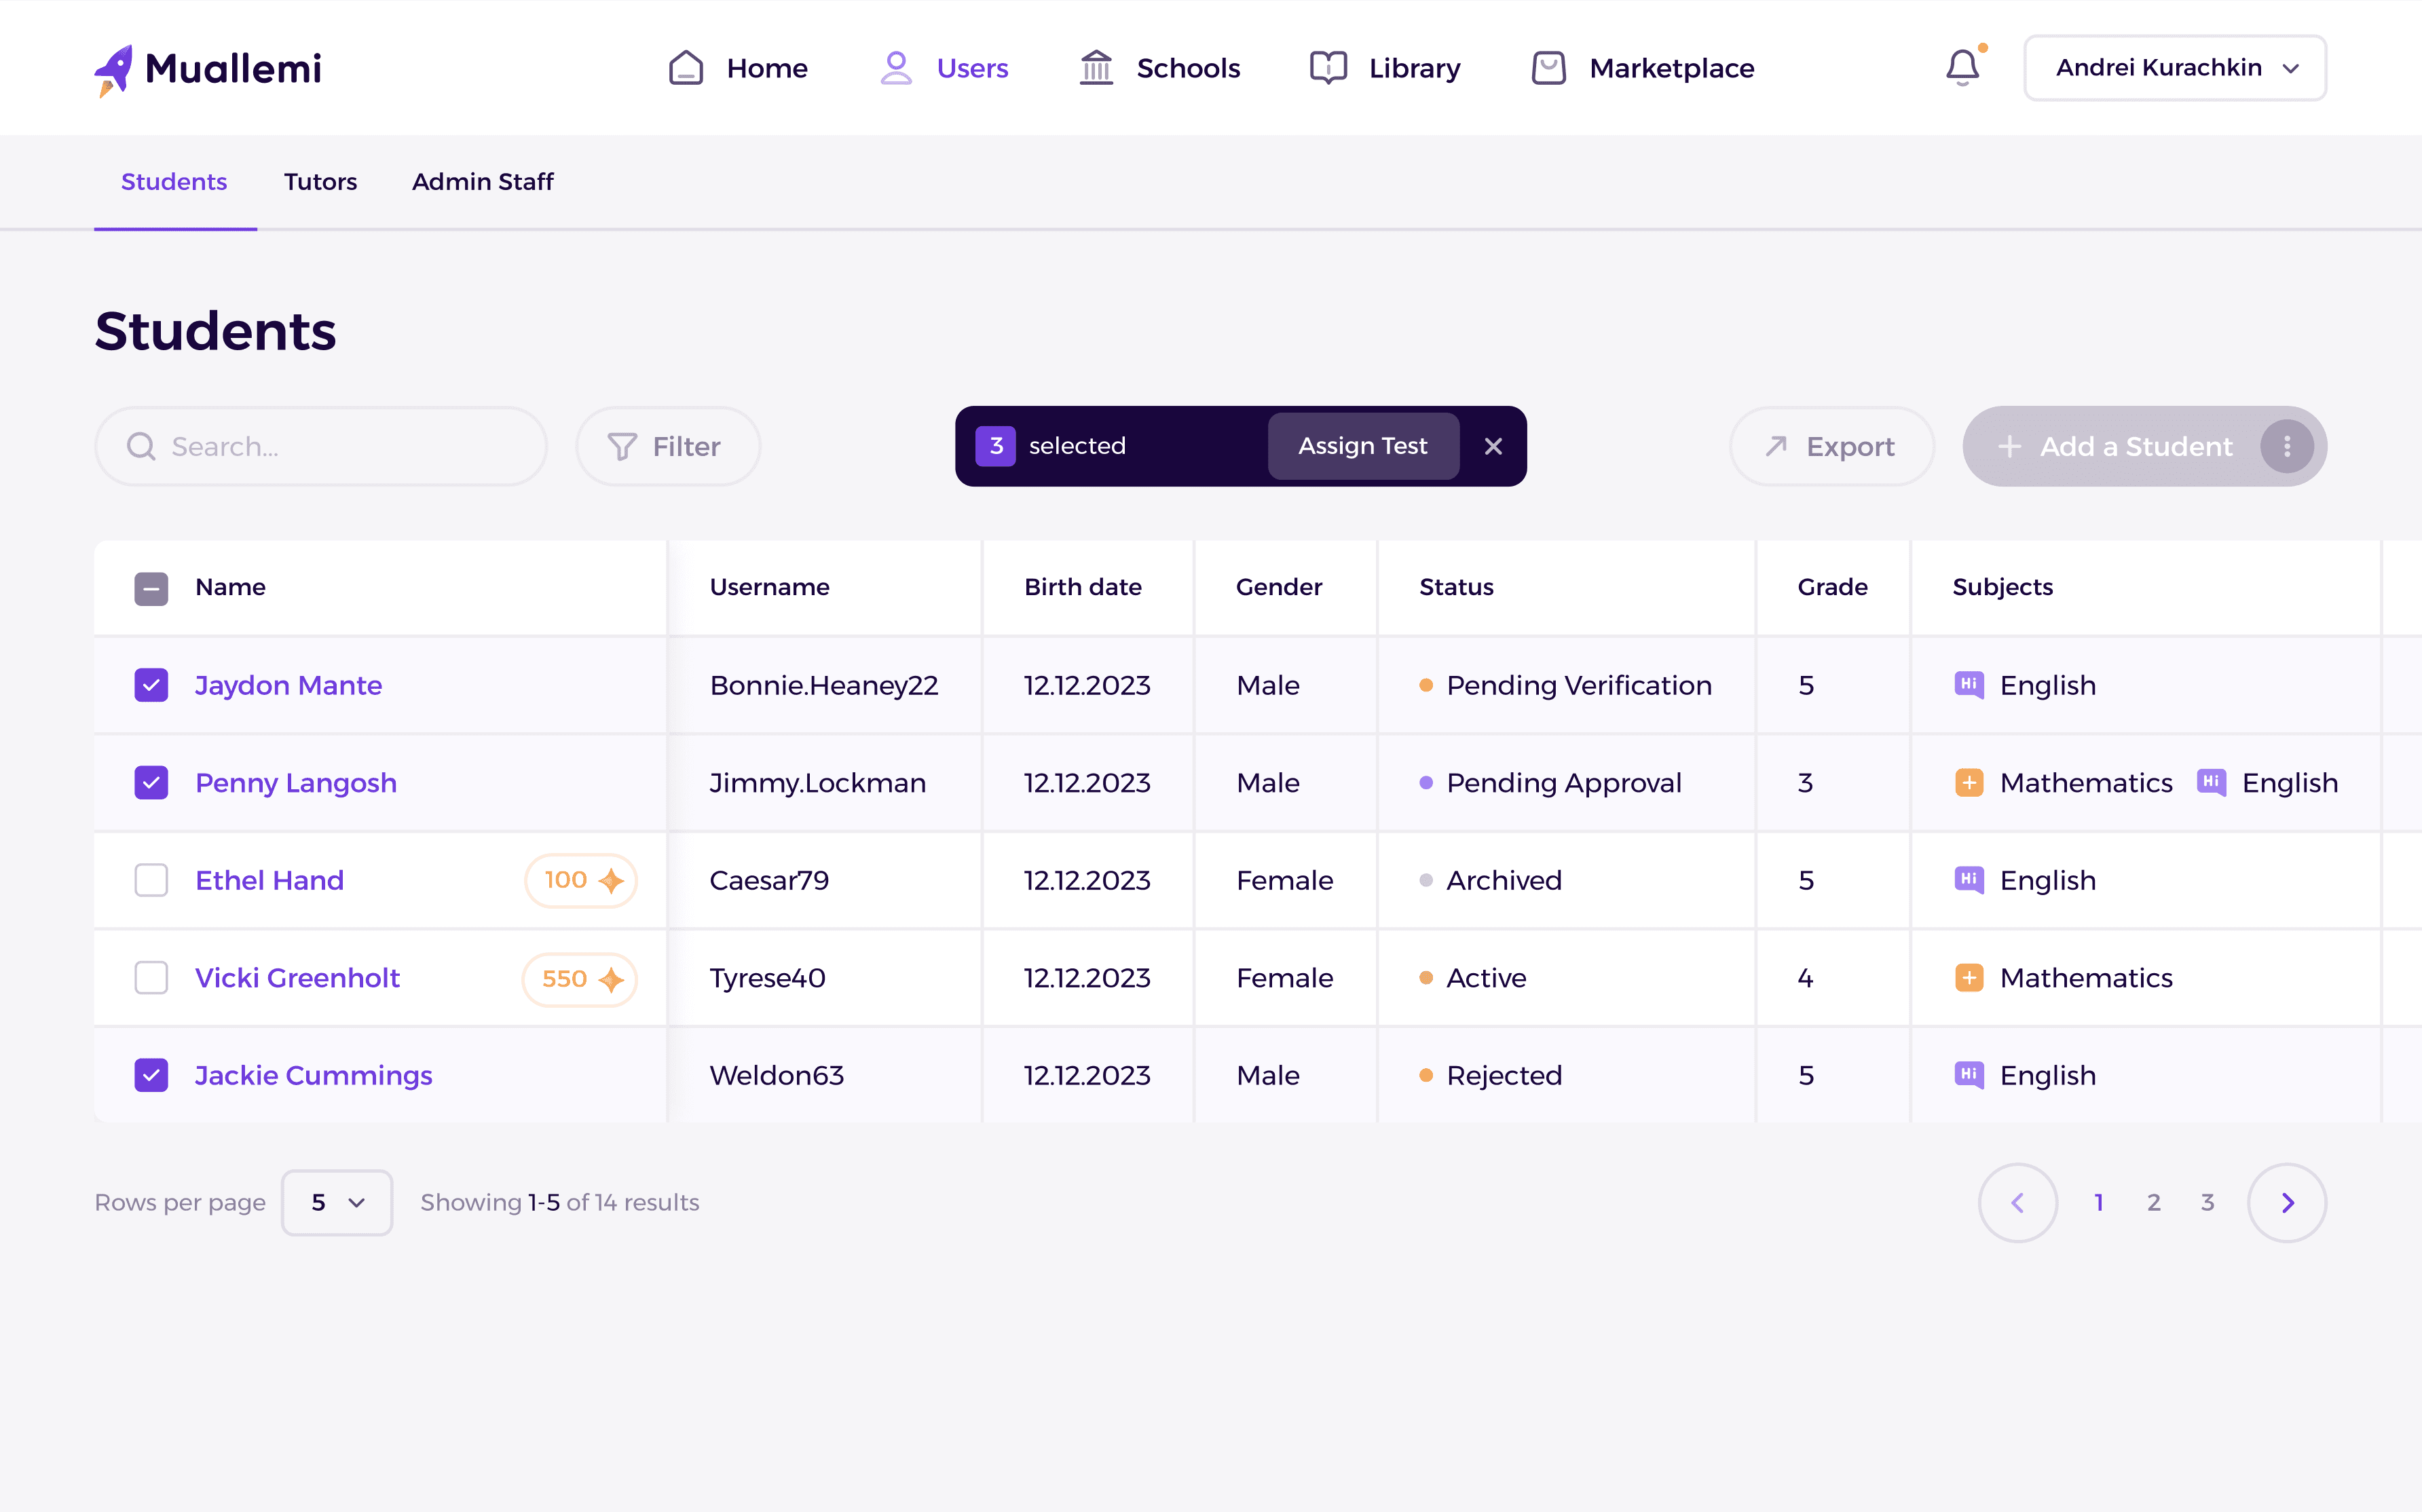Dismiss the selection bar with X icon

[x=1493, y=446]
